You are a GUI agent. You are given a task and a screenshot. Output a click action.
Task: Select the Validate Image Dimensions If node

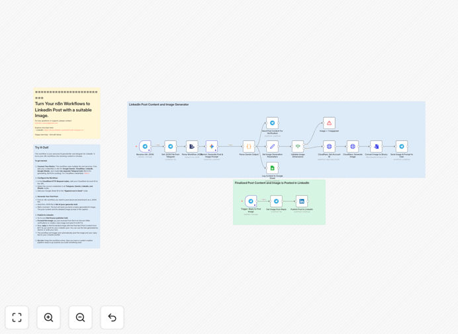tap(298, 146)
